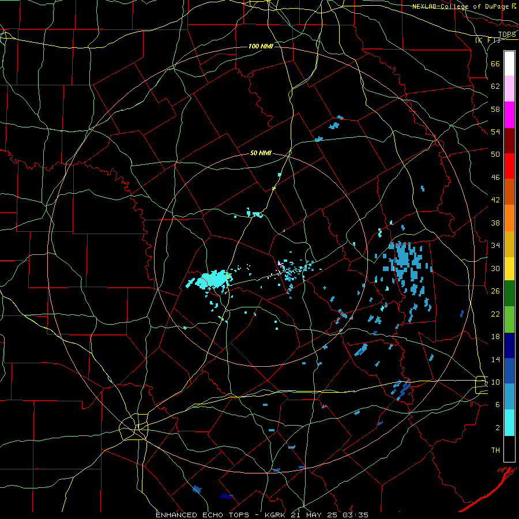Click the '10' scale value
Screen dimensions: 519x519
(495, 382)
